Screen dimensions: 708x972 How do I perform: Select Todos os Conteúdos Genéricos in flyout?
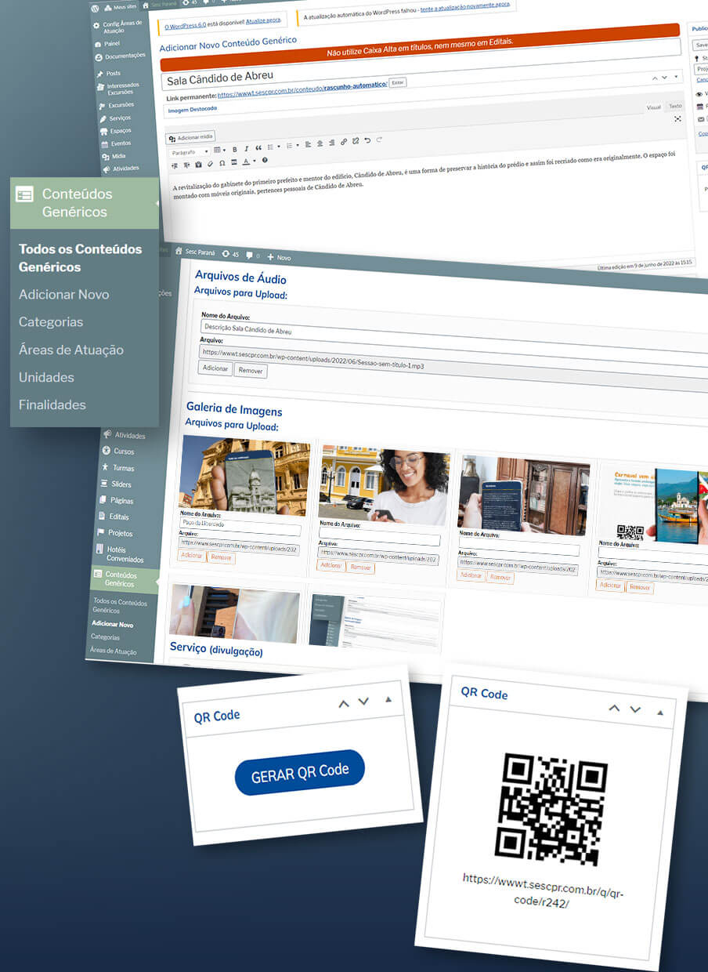[80, 258]
